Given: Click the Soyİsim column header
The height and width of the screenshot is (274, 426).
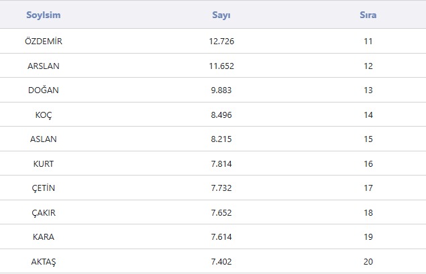Looking at the screenshot, I should pyautogui.click(x=44, y=15).
